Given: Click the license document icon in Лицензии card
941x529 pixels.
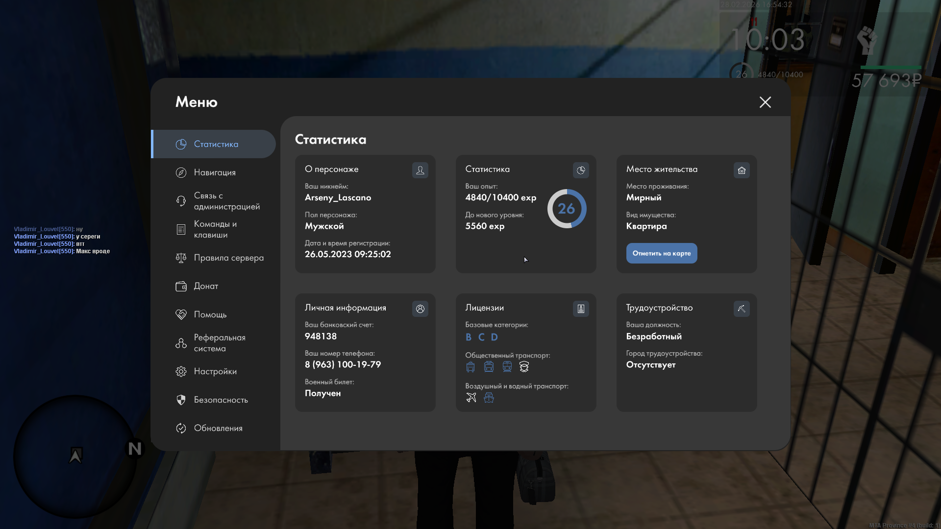Looking at the screenshot, I should [581, 309].
